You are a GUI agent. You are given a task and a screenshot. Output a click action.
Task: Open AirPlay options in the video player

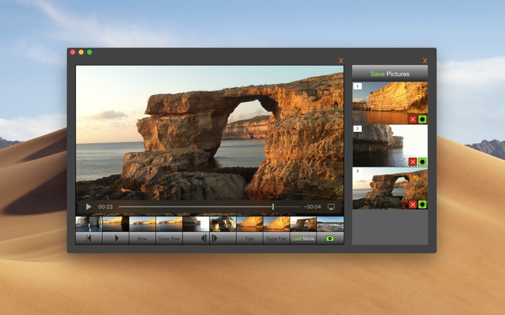click(331, 207)
